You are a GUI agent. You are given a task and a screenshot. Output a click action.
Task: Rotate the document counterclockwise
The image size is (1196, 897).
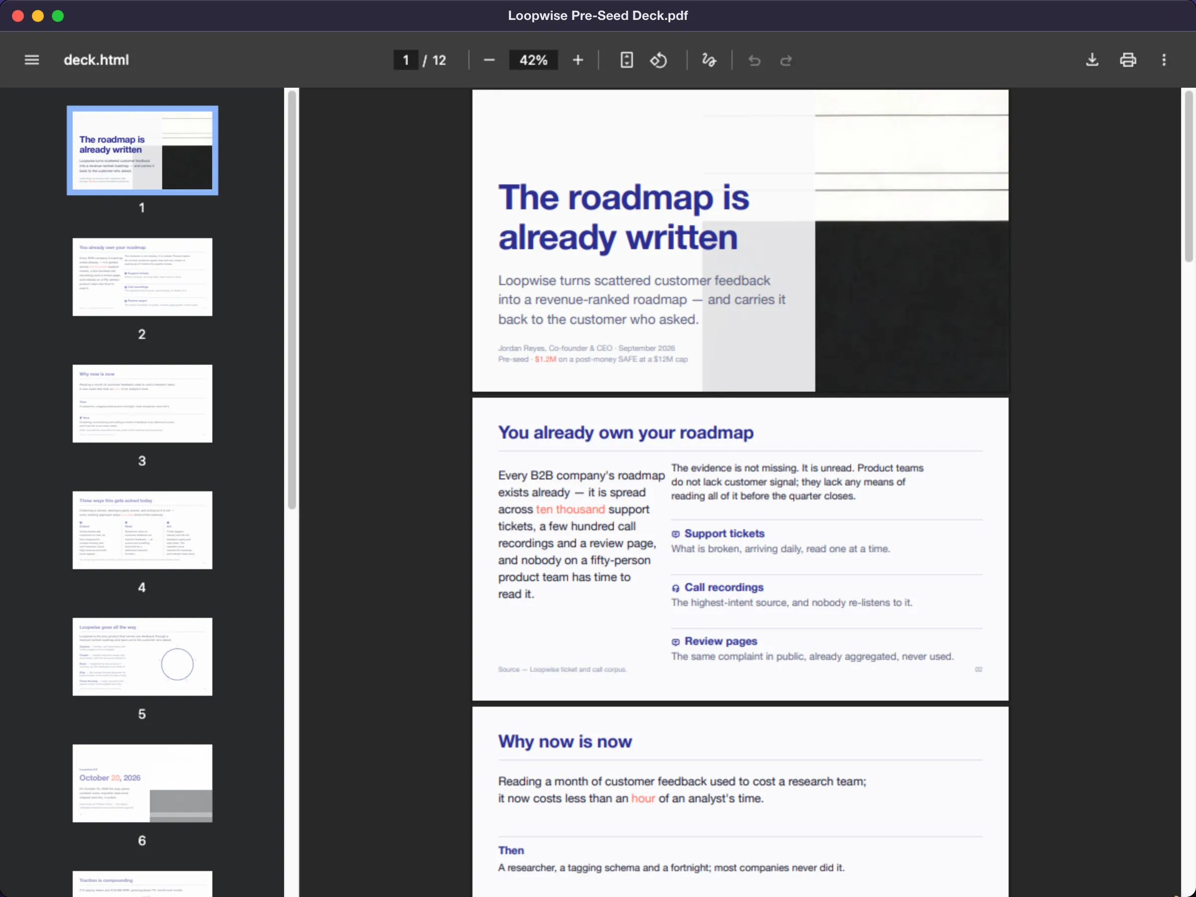pyautogui.click(x=658, y=60)
